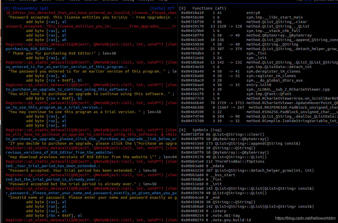Screen dimensions: 338x223
Task: Select "Your trial period has been extended." string
Action: point(72,170)
